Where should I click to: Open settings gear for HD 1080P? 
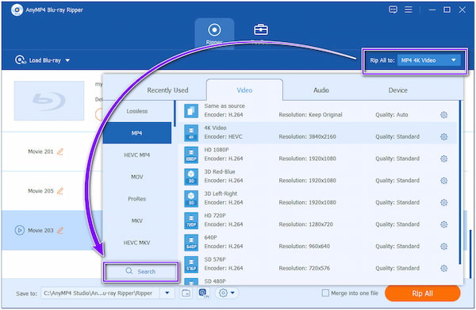click(443, 159)
